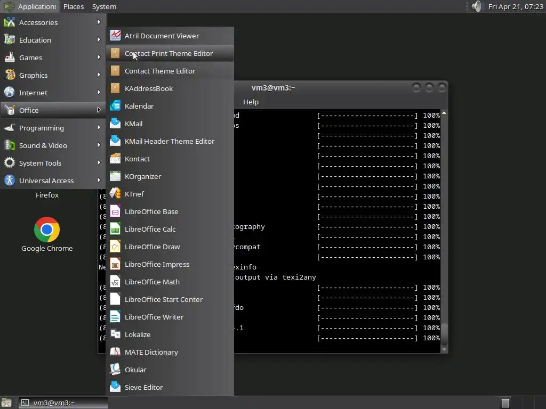
Task: Click show desktop icon in bottom panel
Action: click(x=6, y=403)
